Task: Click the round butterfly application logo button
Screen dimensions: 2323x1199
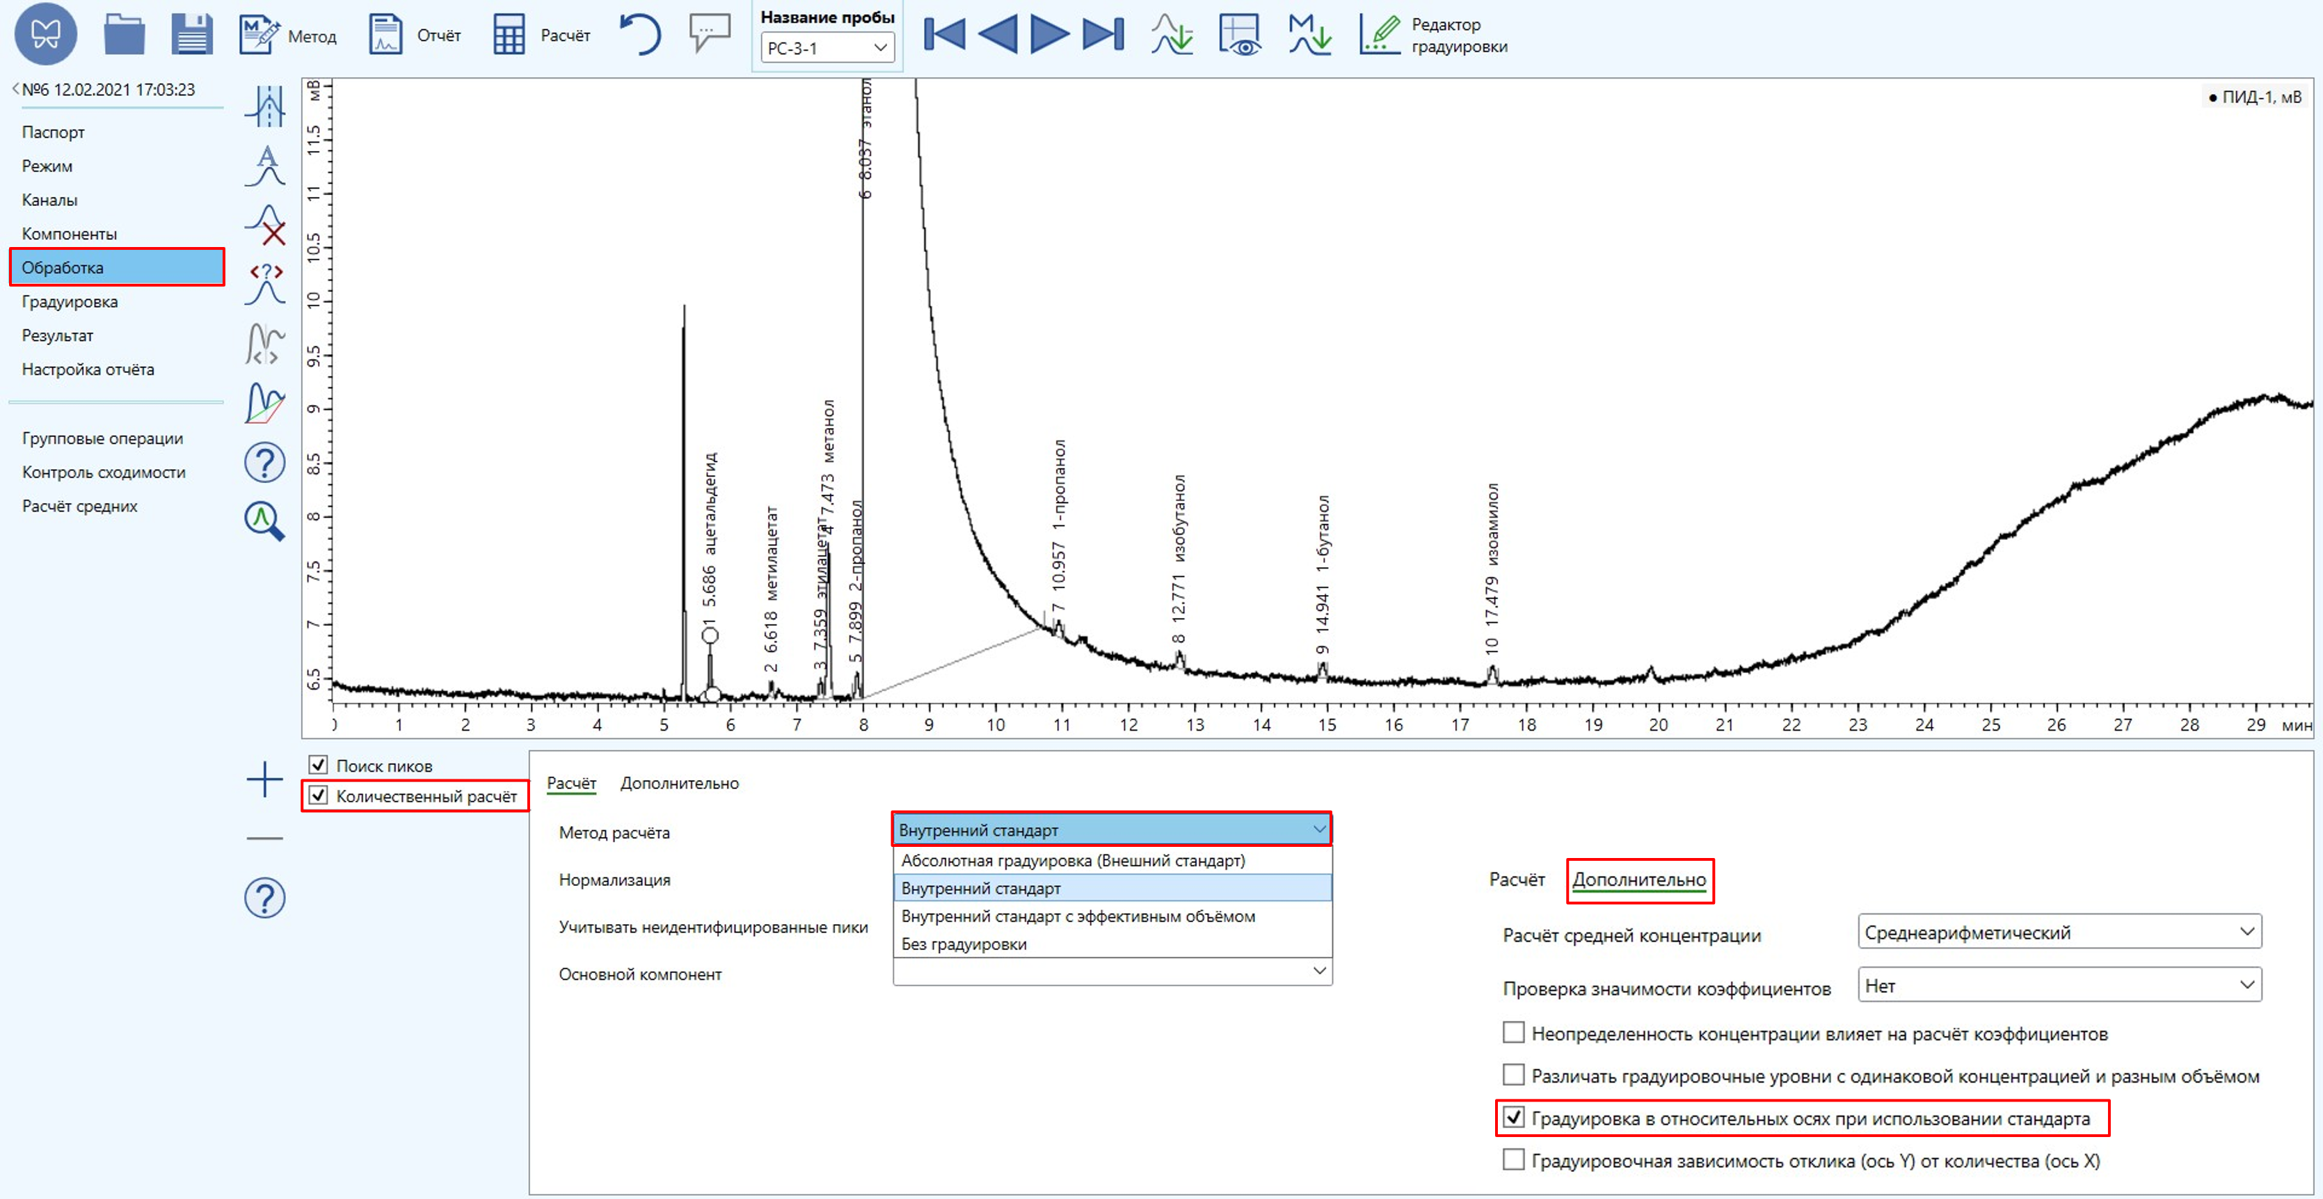Action: (46, 33)
